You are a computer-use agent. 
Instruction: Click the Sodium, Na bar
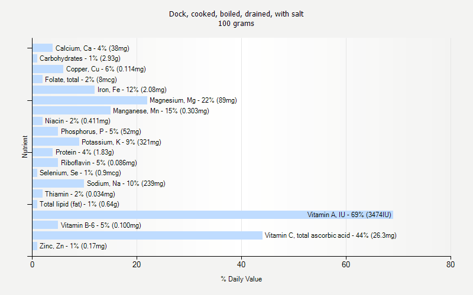coord(58,183)
